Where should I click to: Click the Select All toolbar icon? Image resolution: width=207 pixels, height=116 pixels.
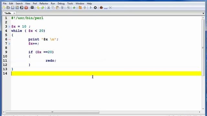[x=62, y=8]
